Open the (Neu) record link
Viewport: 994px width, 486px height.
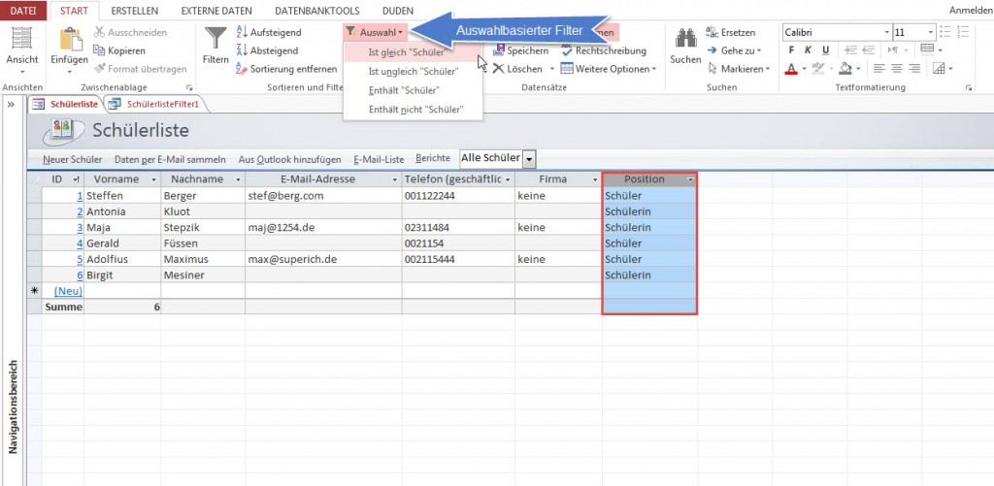pyautogui.click(x=67, y=290)
